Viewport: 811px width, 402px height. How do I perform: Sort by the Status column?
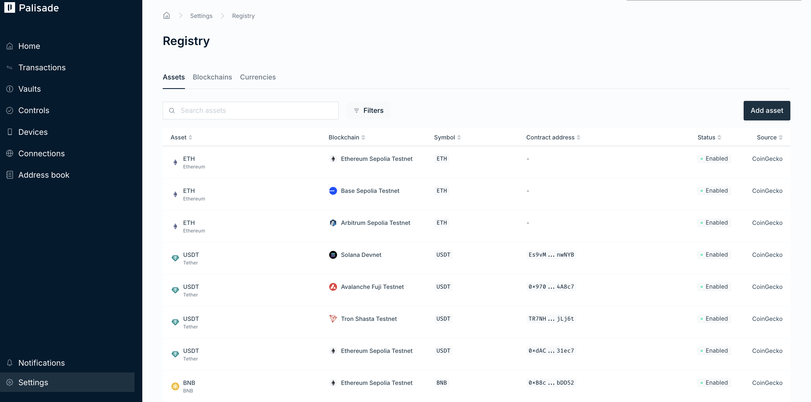point(709,137)
